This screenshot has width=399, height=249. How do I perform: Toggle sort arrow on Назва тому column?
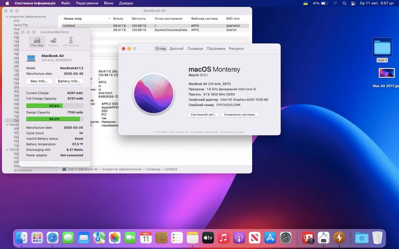(109, 19)
